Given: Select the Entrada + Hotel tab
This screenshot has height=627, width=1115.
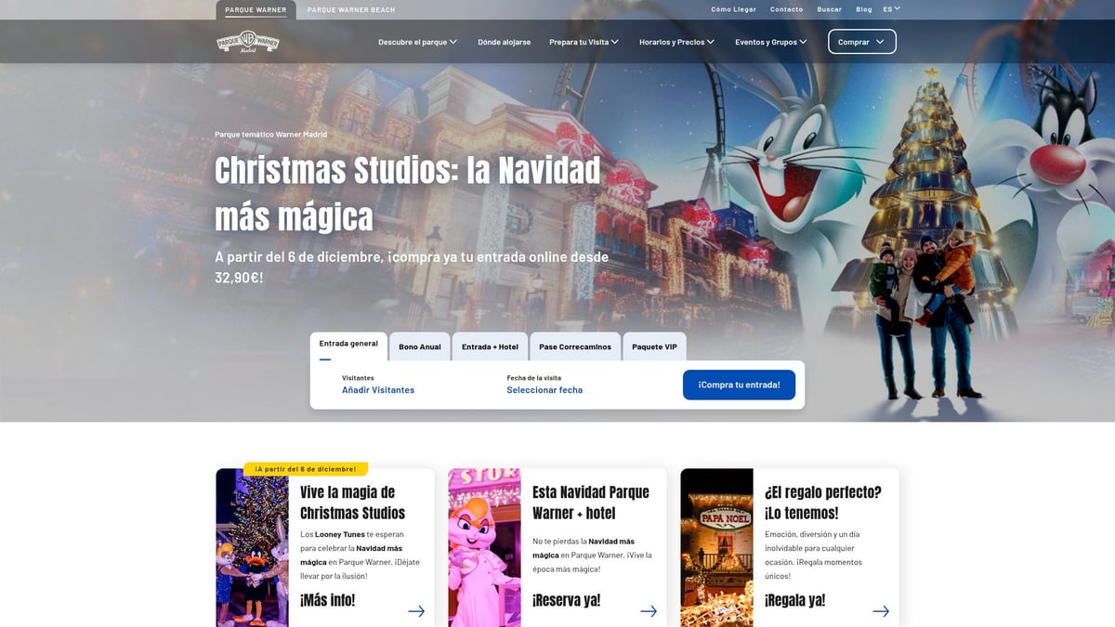Looking at the screenshot, I should tap(490, 346).
